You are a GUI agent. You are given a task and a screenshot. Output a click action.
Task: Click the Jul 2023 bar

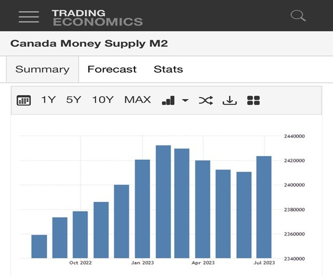coord(264,207)
